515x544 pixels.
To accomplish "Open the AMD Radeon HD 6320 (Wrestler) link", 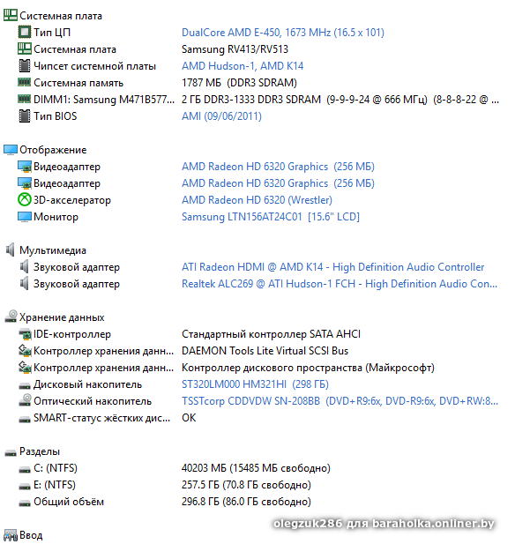I will point(257,200).
